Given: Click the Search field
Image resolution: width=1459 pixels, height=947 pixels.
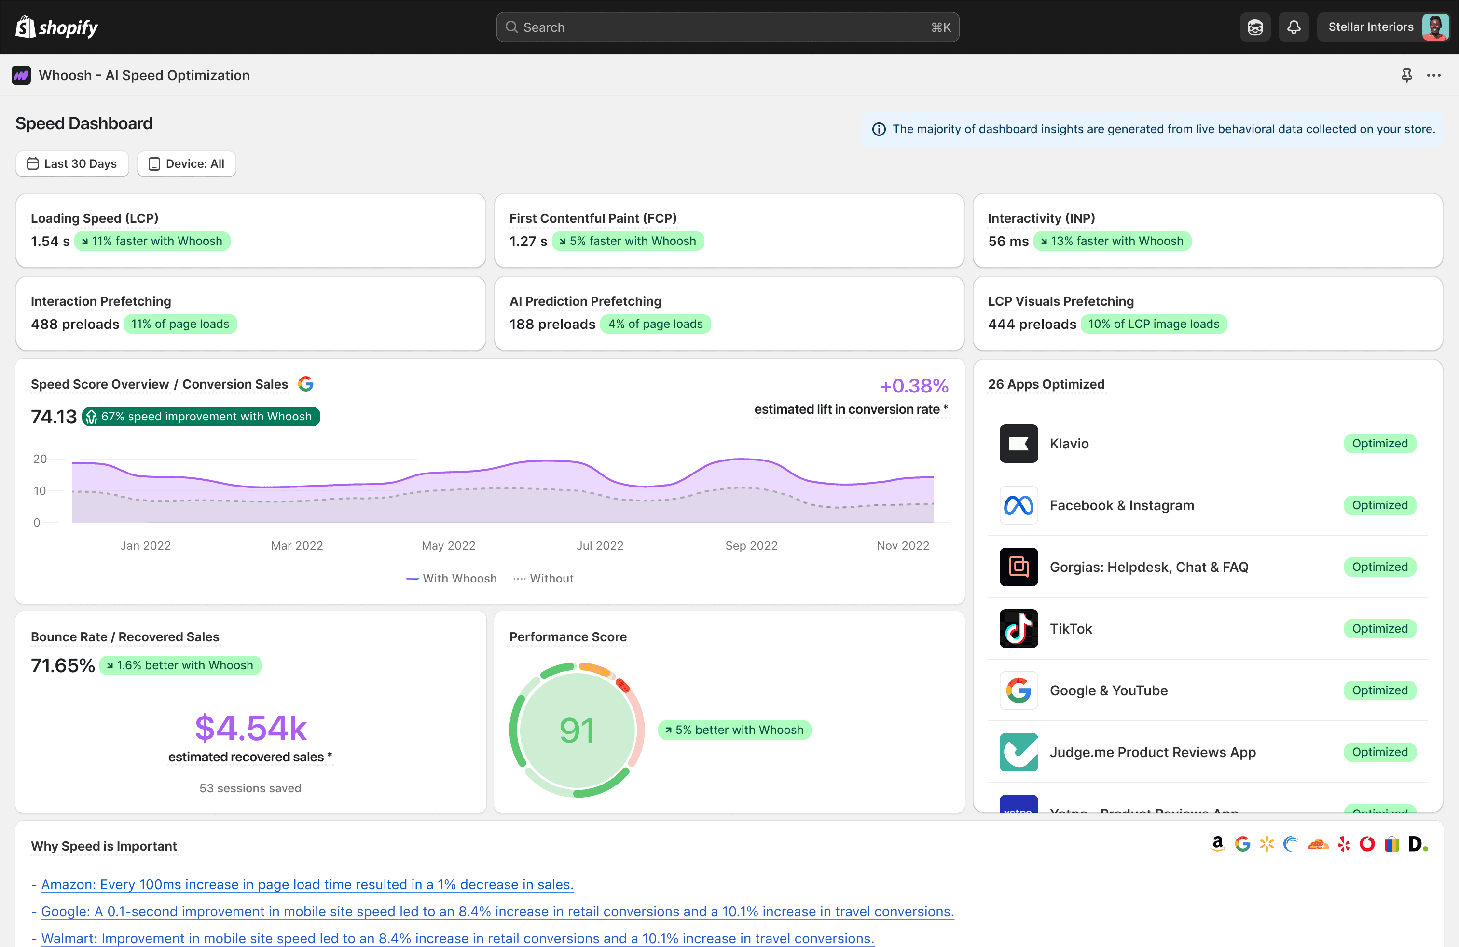Looking at the screenshot, I should pos(727,27).
